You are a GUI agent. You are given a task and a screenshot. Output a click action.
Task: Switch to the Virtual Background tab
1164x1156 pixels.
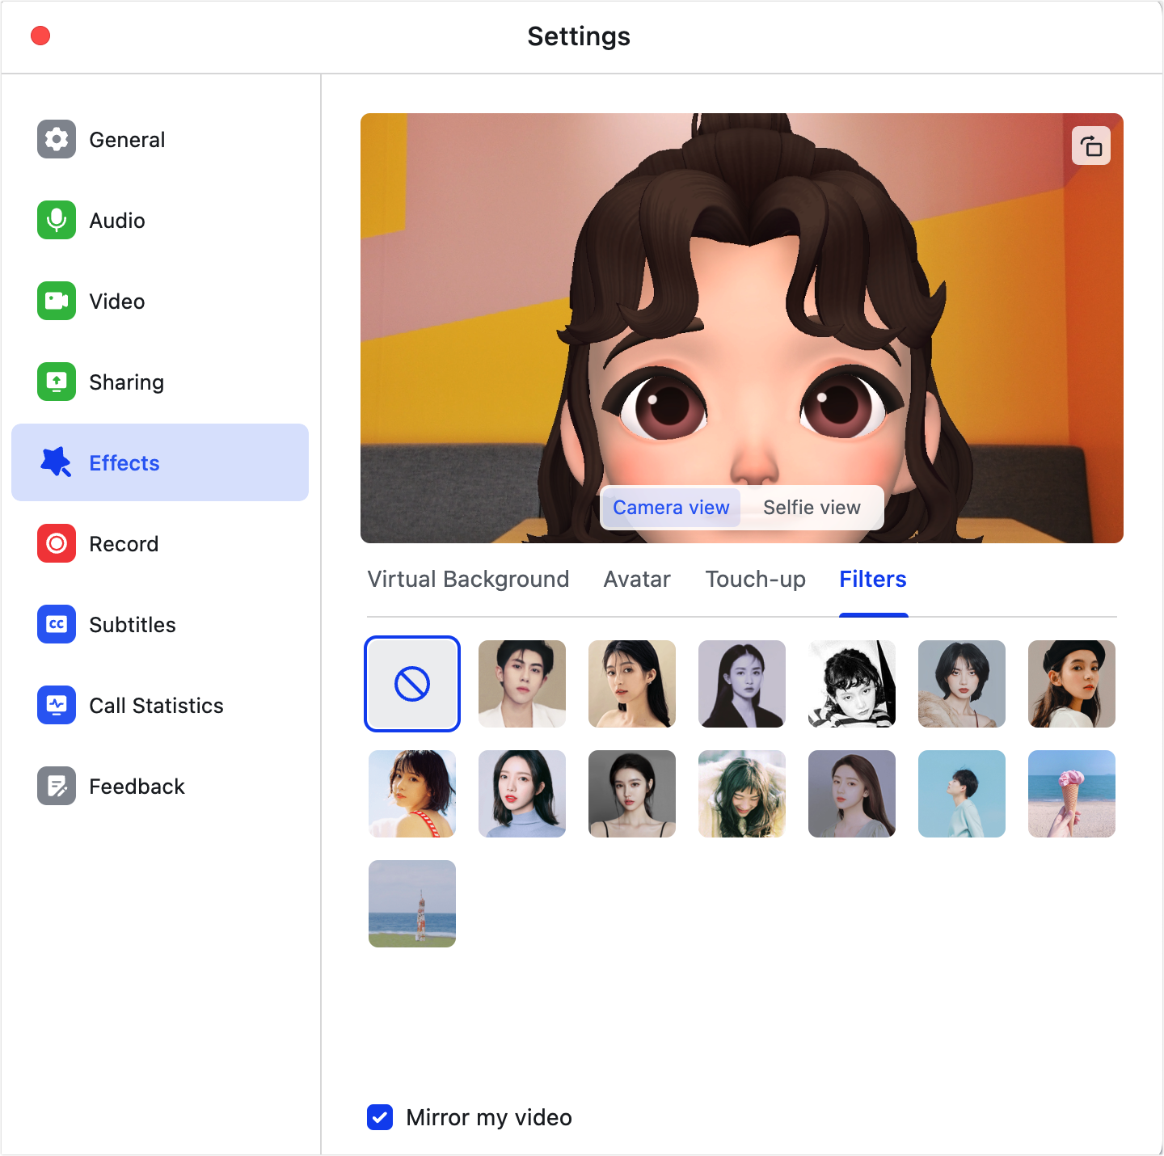click(468, 580)
